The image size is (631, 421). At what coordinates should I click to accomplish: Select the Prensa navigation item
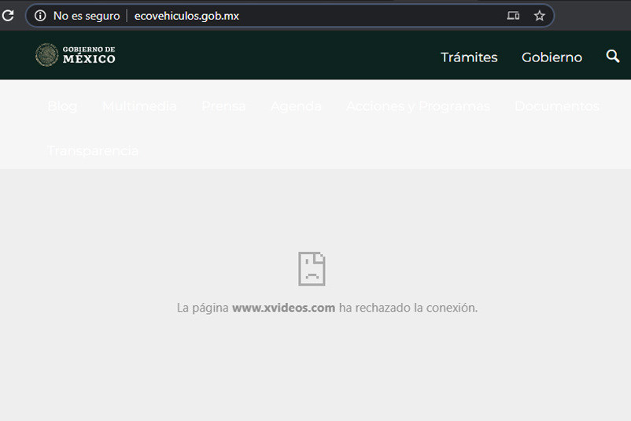(223, 106)
